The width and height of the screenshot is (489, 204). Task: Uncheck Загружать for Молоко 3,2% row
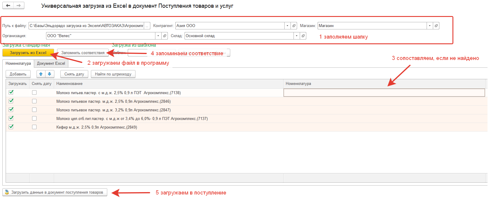[11, 110]
